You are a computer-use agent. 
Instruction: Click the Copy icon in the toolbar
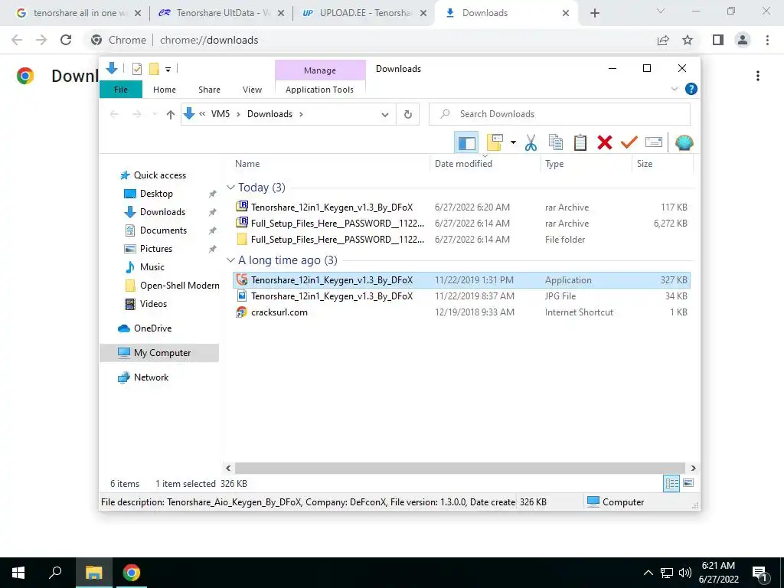coord(556,142)
